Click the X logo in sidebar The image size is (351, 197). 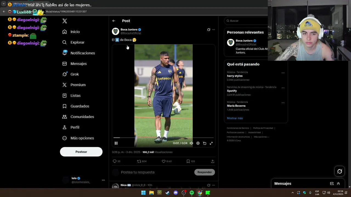65,21
